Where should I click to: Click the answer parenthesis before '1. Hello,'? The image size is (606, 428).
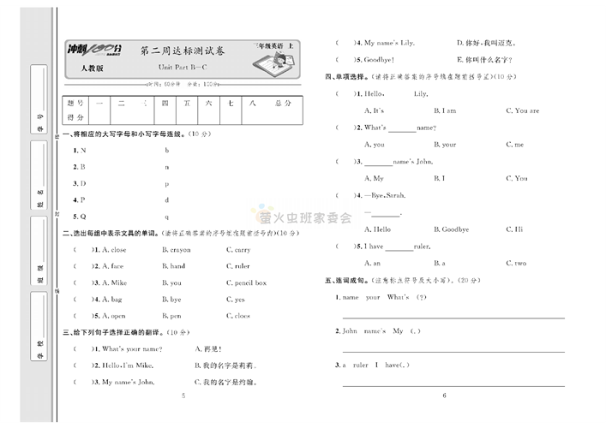pyautogui.click(x=346, y=94)
